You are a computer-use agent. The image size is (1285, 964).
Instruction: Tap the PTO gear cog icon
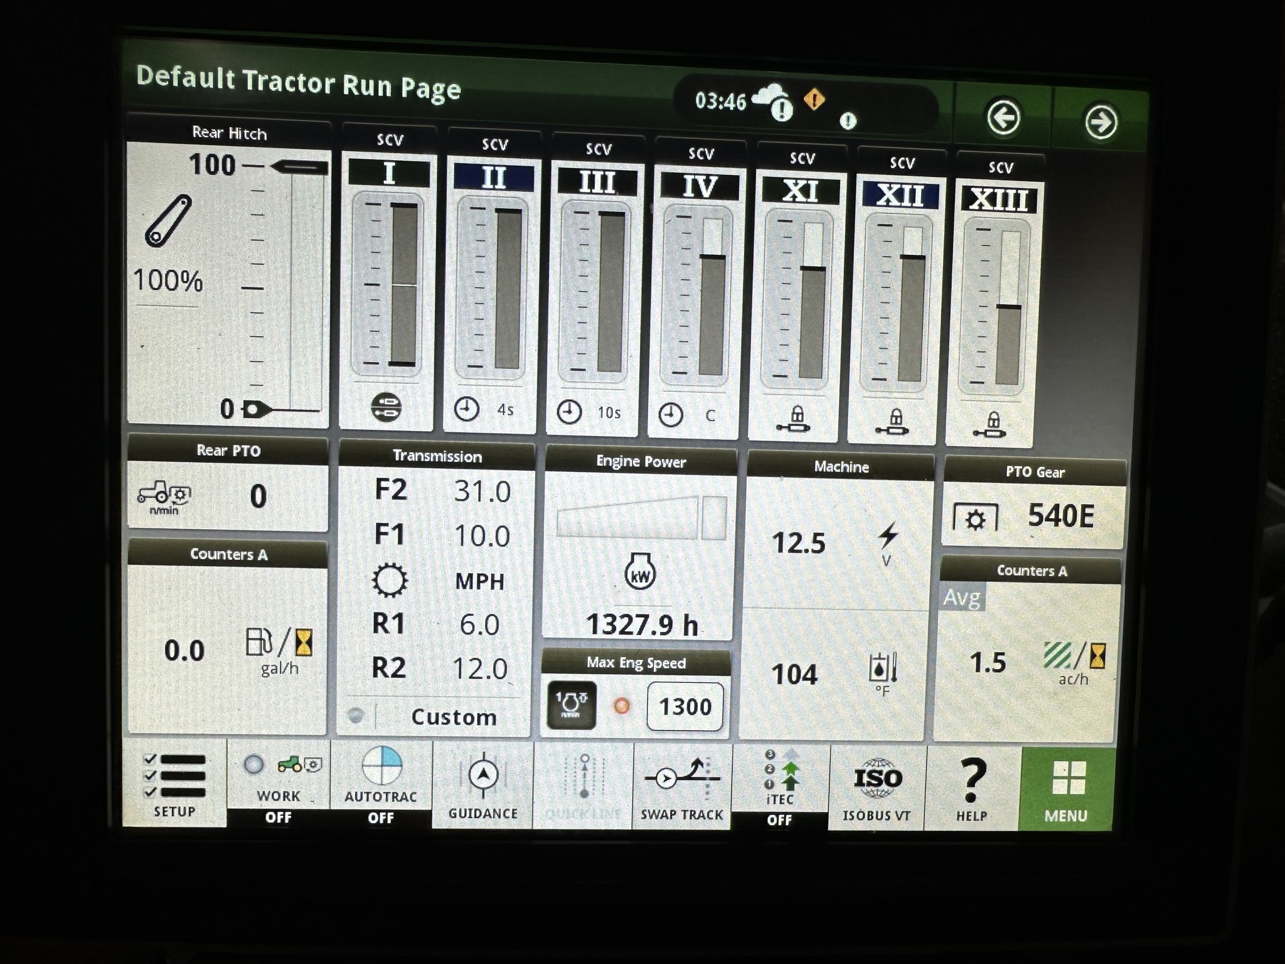click(x=975, y=518)
